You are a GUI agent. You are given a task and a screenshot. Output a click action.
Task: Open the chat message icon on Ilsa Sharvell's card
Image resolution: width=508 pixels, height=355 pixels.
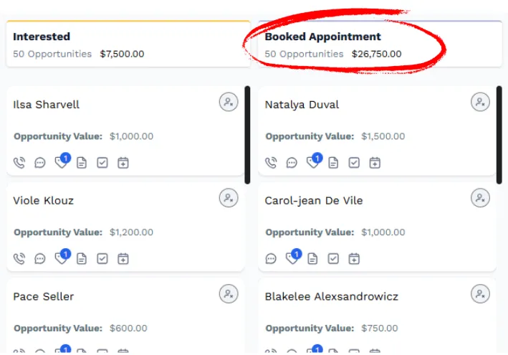coord(40,162)
